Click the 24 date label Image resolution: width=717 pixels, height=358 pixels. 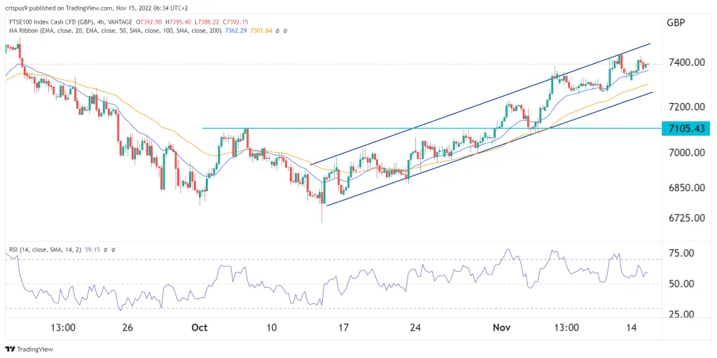(x=415, y=328)
